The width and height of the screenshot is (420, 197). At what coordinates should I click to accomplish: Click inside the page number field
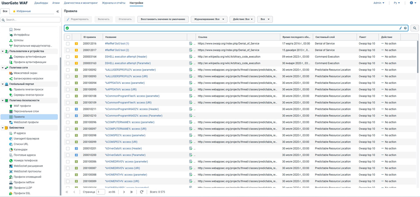[x=100, y=192]
